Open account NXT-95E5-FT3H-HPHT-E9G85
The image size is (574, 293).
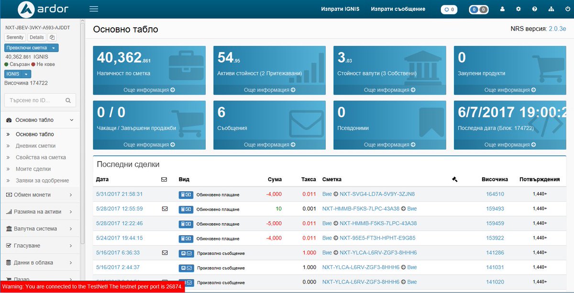pyautogui.click(x=377, y=238)
